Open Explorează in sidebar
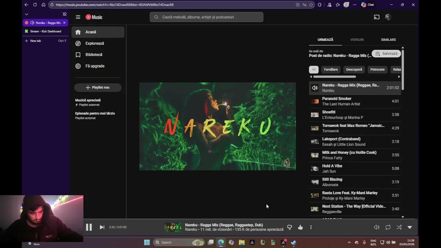Screen dimensions: 441x248 pyautogui.click(x=98, y=43)
